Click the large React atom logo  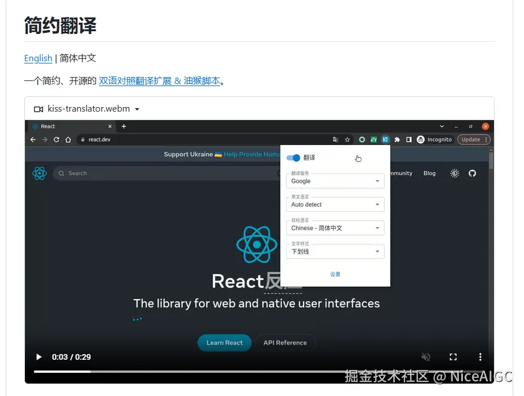[x=257, y=245]
